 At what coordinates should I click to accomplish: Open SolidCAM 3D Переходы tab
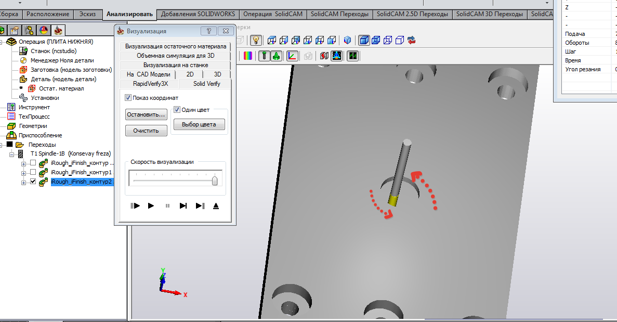point(490,14)
